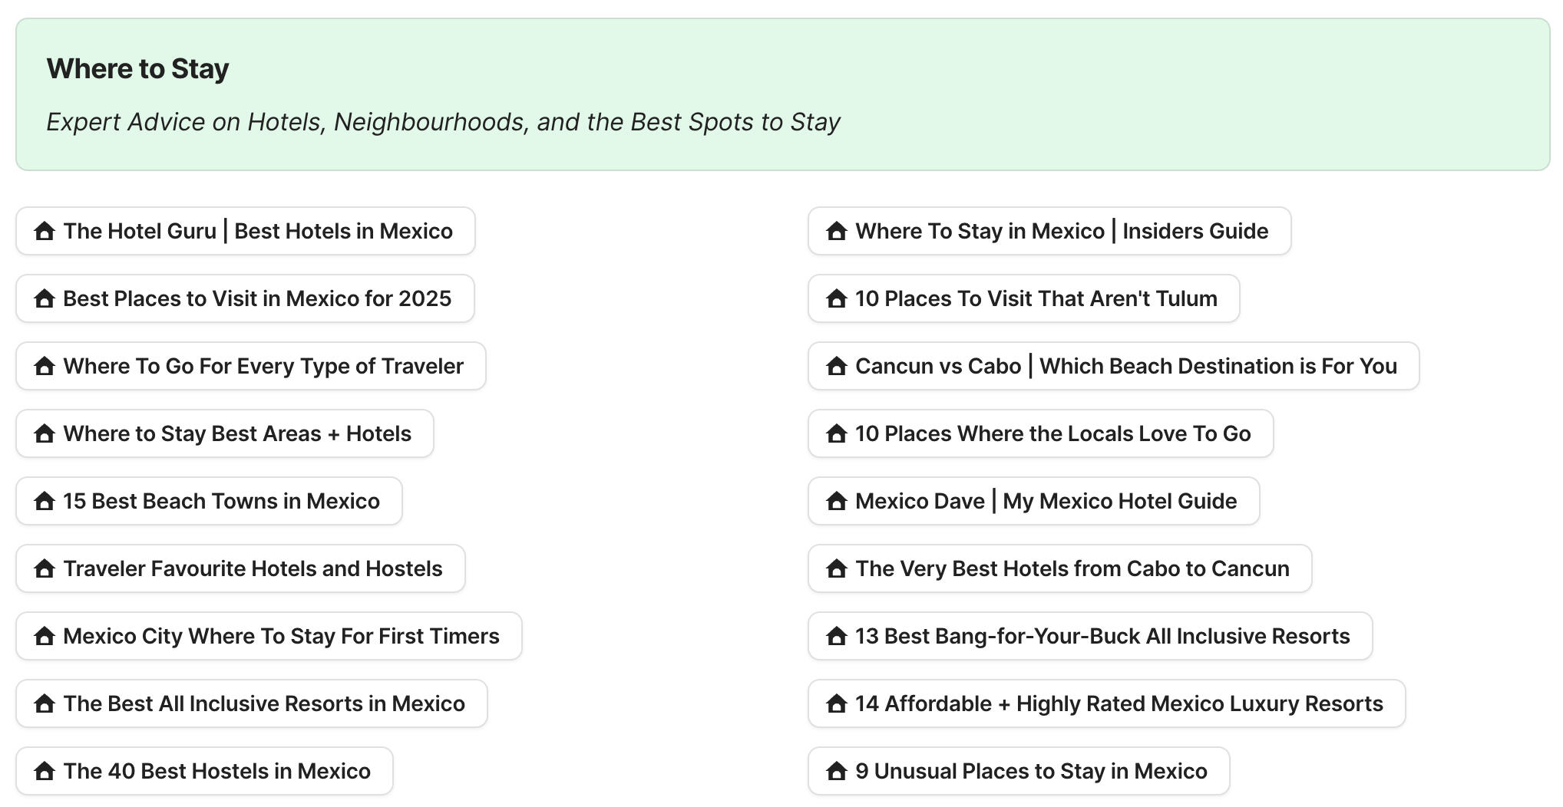
Task: Click the home icon on The 40 Best Hostels entry
Action: click(x=45, y=771)
